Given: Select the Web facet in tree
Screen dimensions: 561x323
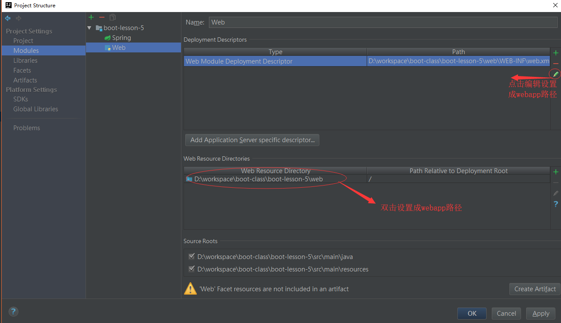Looking at the screenshot, I should click(119, 48).
